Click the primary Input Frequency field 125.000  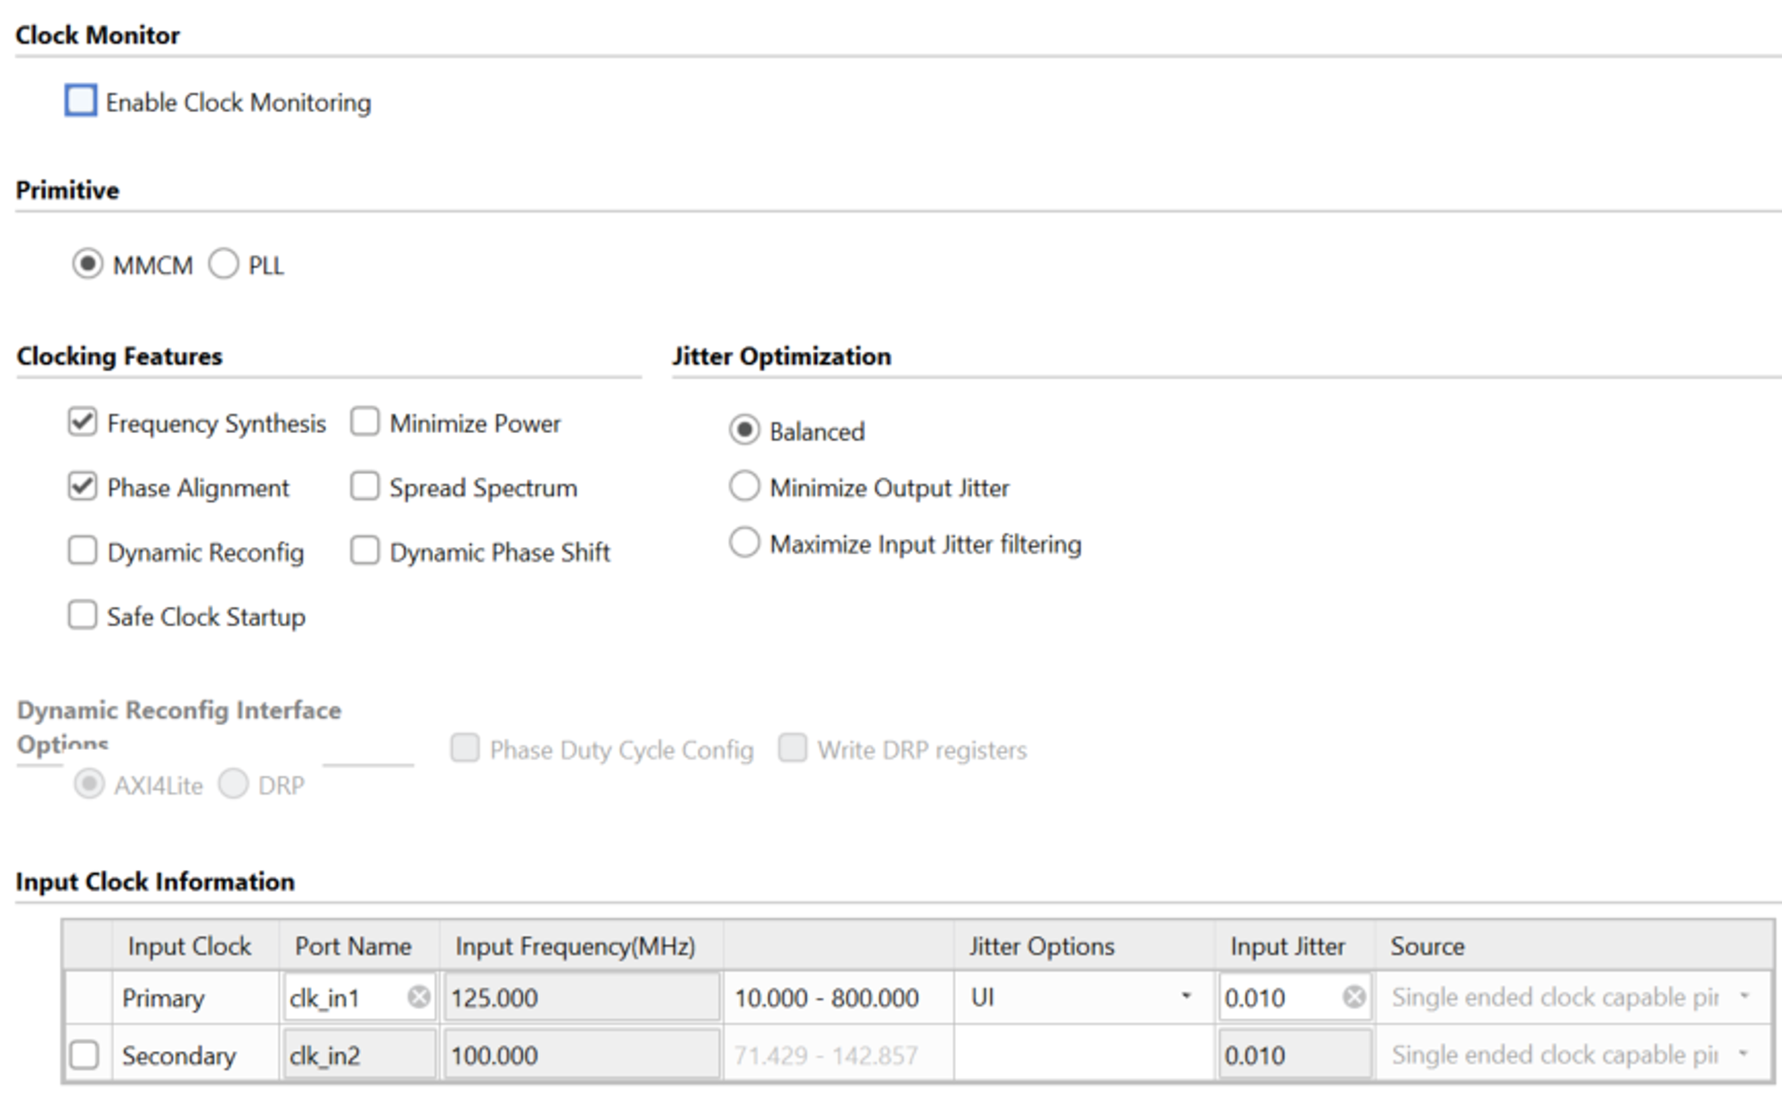(x=581, y=997)
